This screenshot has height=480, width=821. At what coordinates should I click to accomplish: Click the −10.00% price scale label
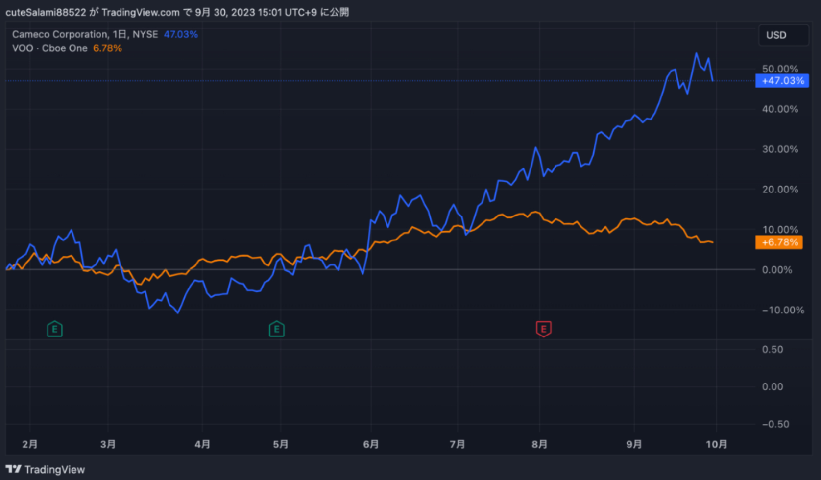[783, 310]
